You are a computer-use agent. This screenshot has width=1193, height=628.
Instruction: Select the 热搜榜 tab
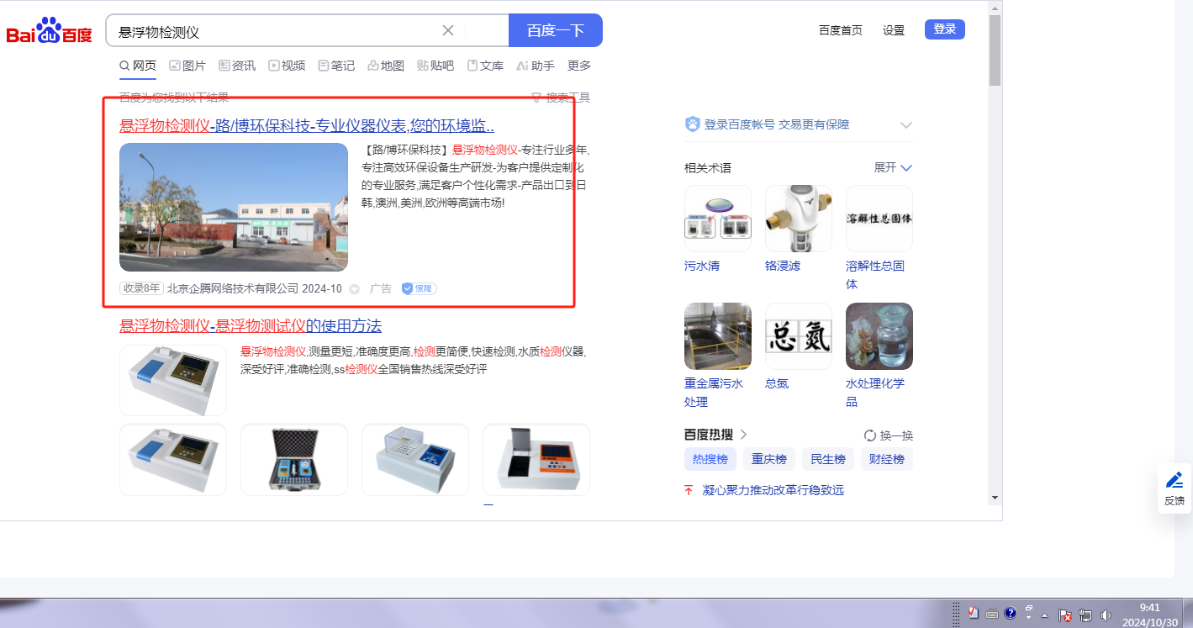pyautogui.click(x=710, y=459)
